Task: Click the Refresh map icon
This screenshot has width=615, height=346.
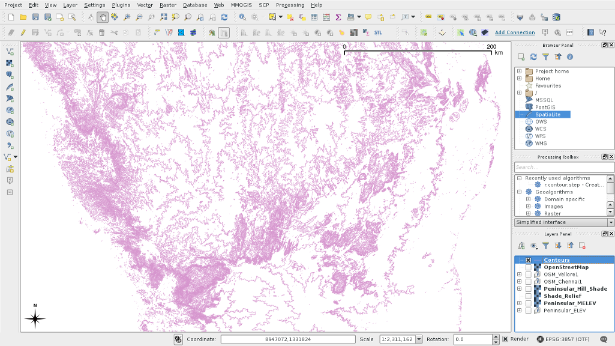Action: [224, 17]
